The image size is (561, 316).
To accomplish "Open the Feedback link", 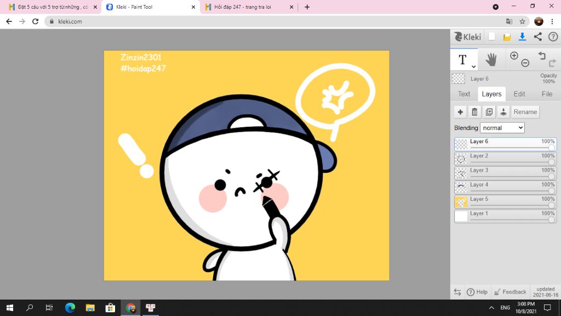I will tap(510, 292).
